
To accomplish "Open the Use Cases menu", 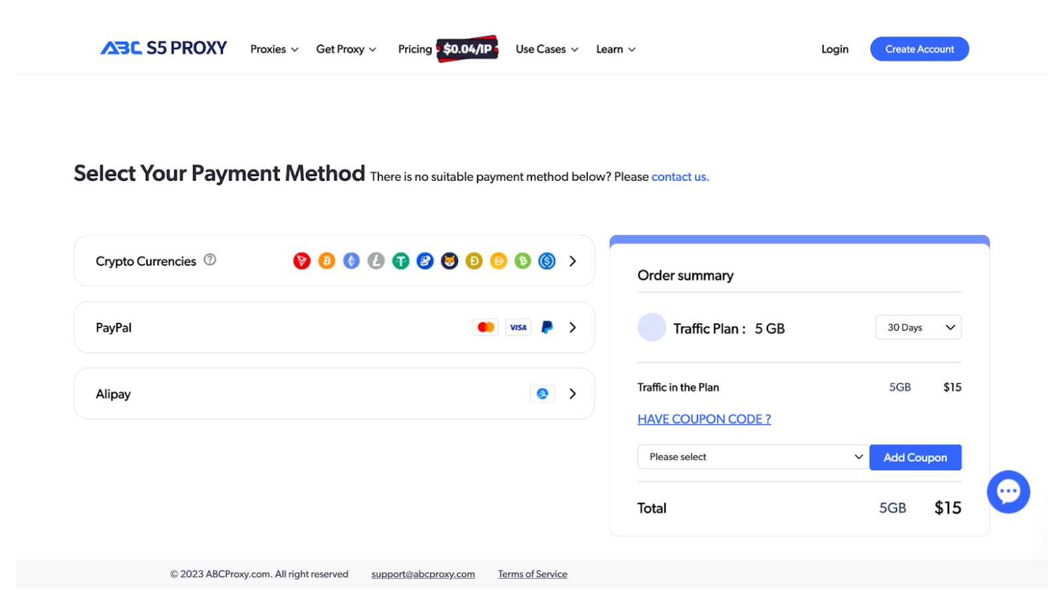I will coord(547,49).
